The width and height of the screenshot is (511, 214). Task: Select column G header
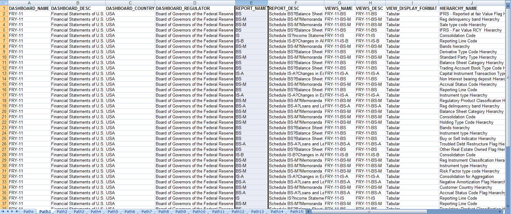[340, 3]
